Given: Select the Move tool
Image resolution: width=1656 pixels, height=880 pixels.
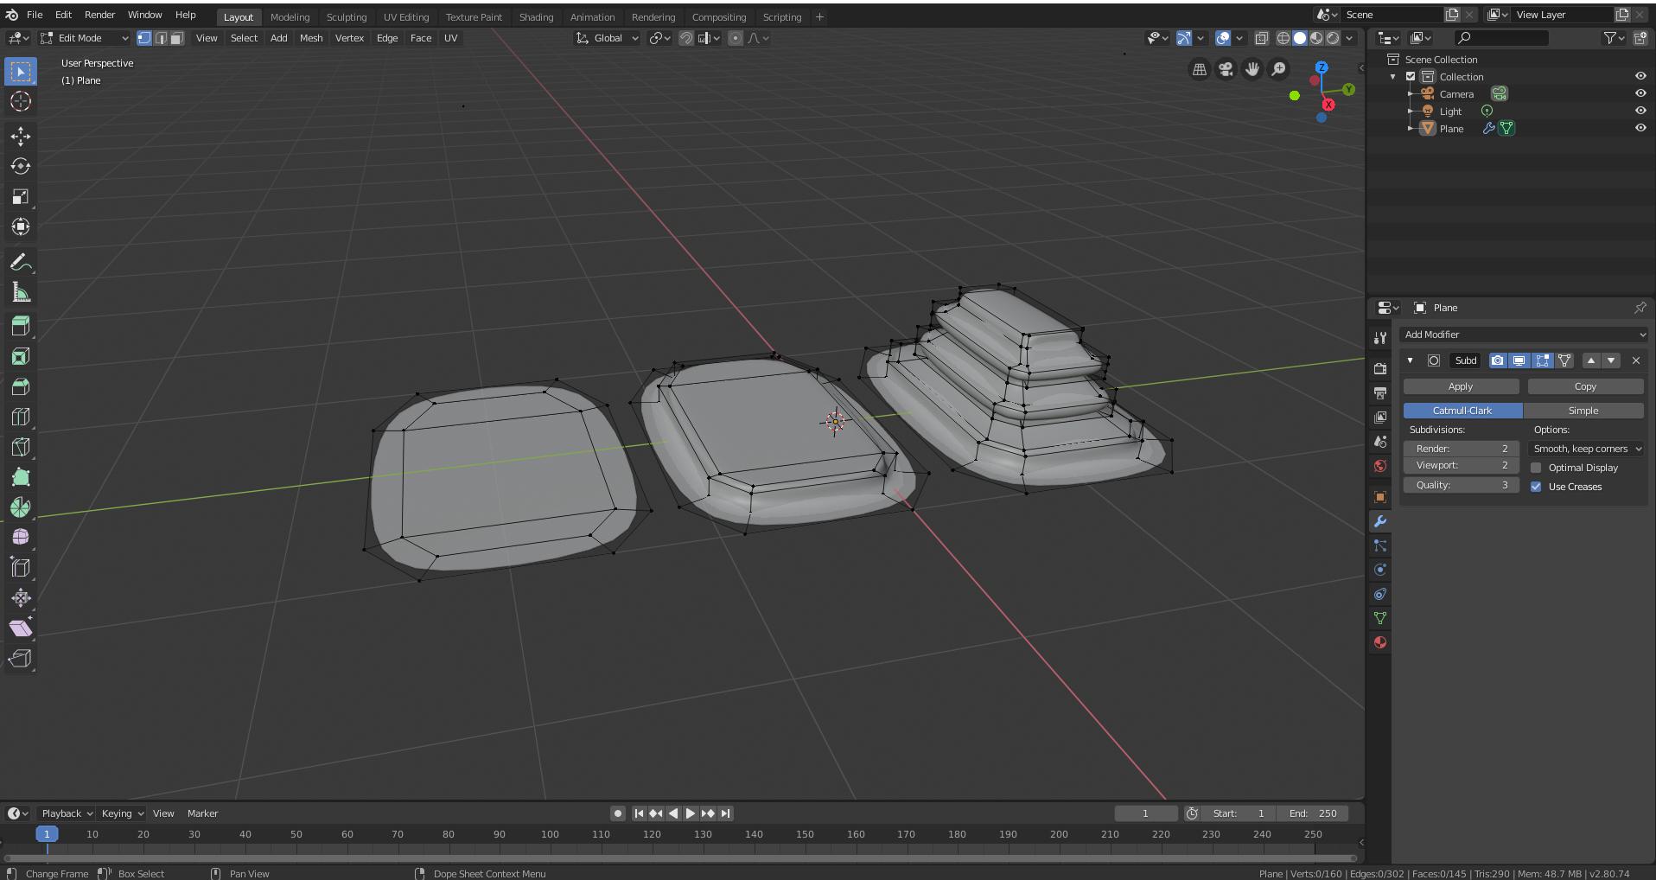Looking at the screenshot, I should (x=21, y=137).
